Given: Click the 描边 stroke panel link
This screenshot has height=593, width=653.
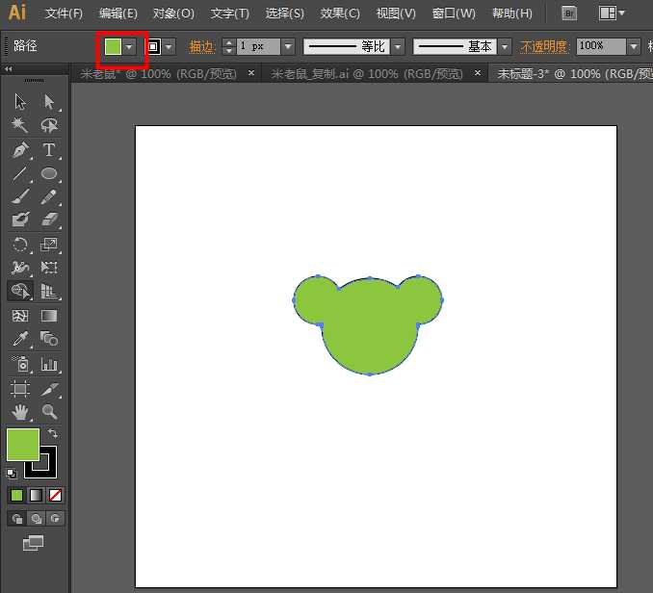Looking at the screenshot, I should click(201, 46).
